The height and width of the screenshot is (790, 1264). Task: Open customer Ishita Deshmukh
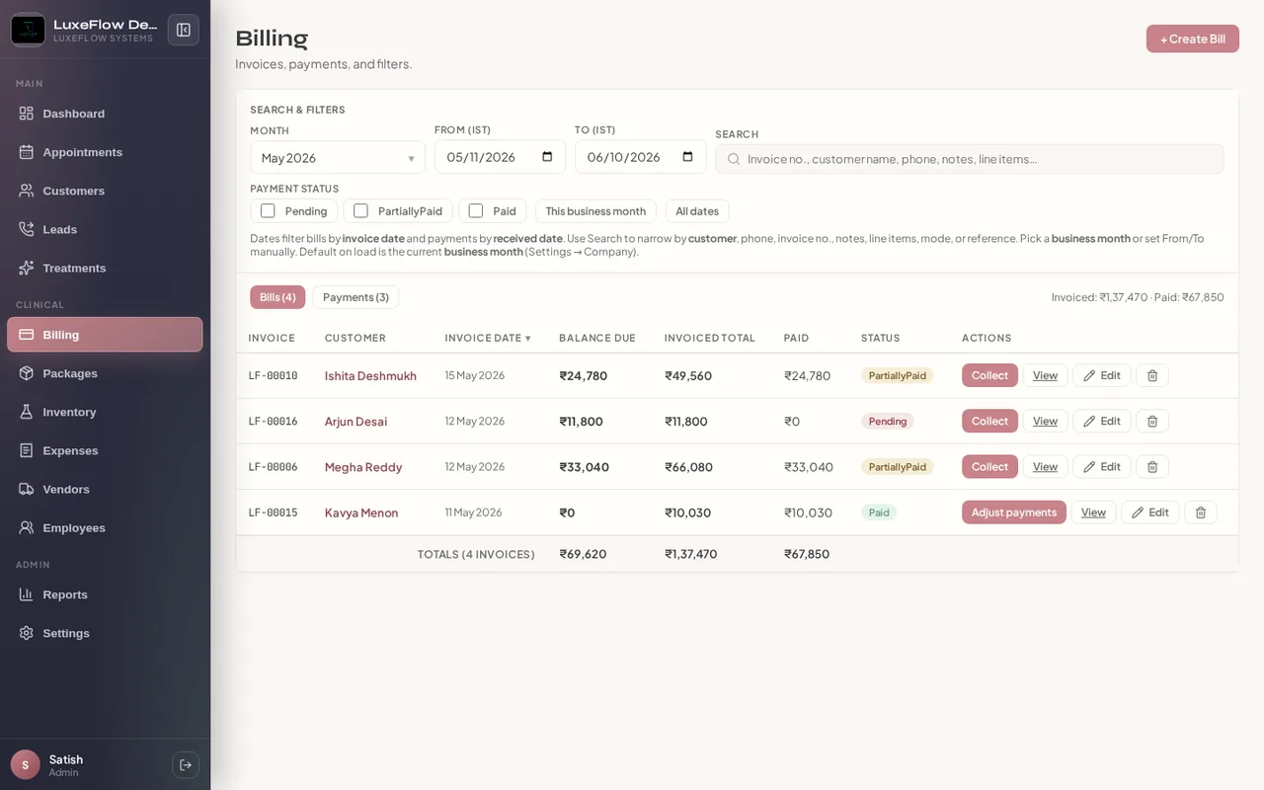pyautogui.click(x=370, y=376)
